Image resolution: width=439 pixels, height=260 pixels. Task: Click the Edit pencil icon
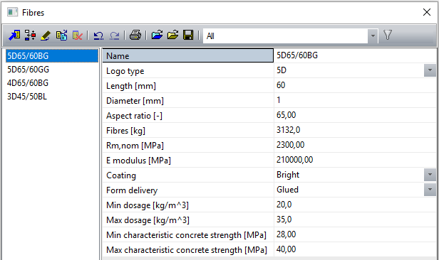[x=46, y=36]
